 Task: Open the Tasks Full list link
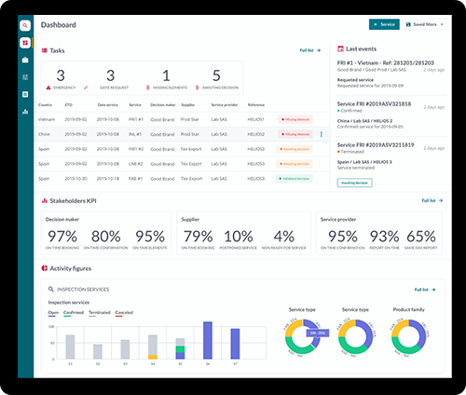click(309, 50)
